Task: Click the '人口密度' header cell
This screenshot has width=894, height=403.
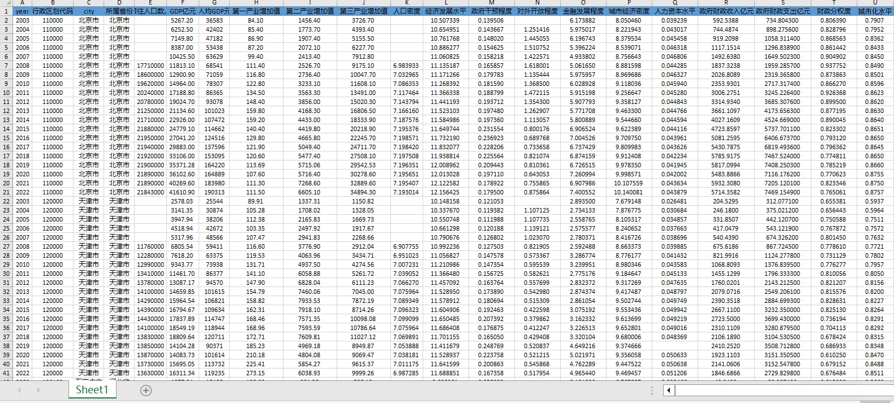Action: click(406, 11)
